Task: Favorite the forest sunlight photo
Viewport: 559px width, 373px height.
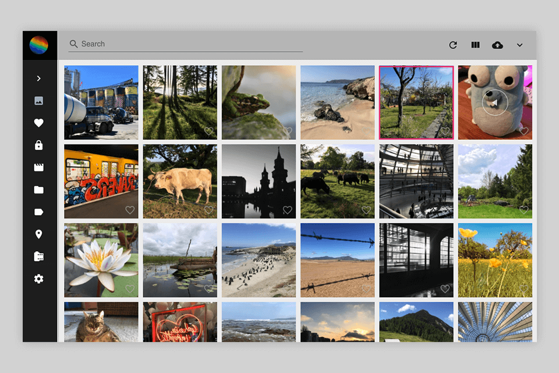Action: click(208, 131)
